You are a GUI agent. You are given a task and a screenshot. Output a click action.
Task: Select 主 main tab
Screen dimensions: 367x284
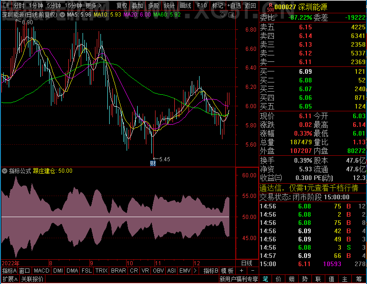(x=345, y=279)
